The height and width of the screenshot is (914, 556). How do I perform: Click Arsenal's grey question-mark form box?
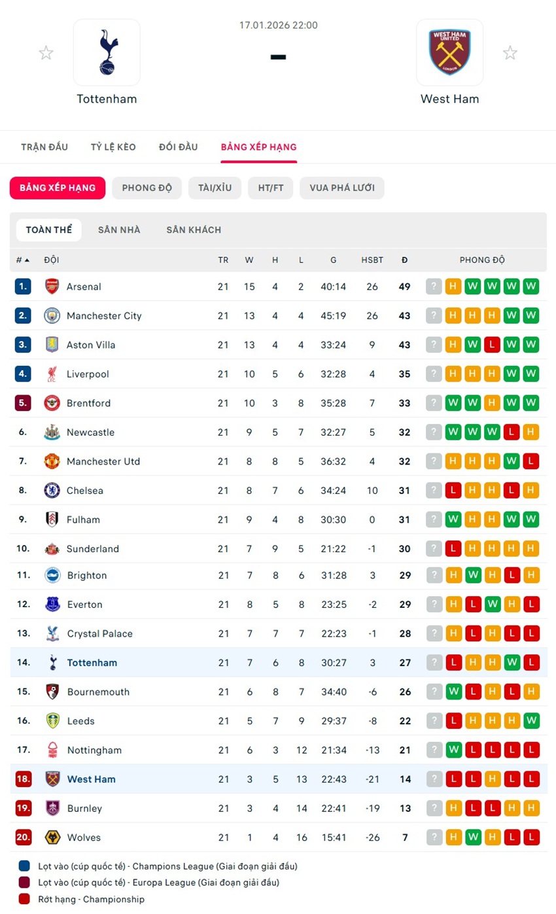pos(434,287)
